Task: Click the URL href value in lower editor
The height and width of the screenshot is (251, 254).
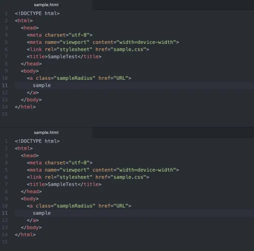Action: [x=121, y=206]
